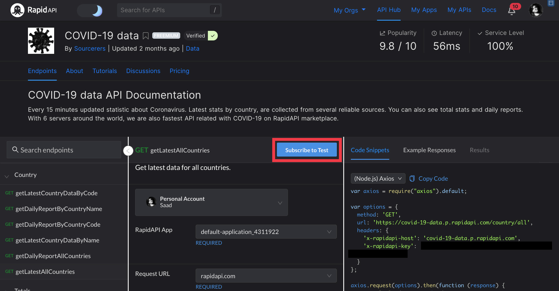
Task: Switch to the Discussions tab
Action: click(x=143, y=71)
